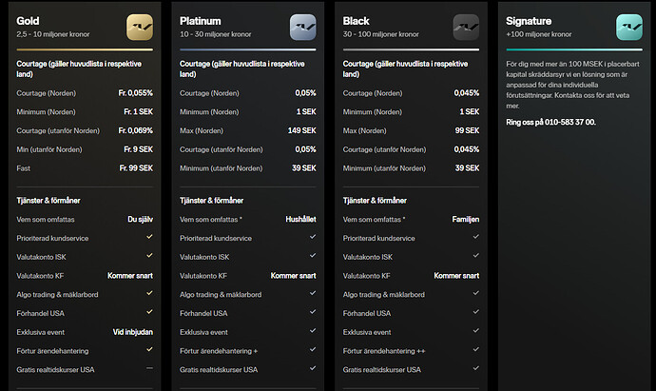The width and height of the screenshot is (656, 391).
Task: Click Prioriterad kundservice checkmark in Gold column
Action: click(147, 238)
